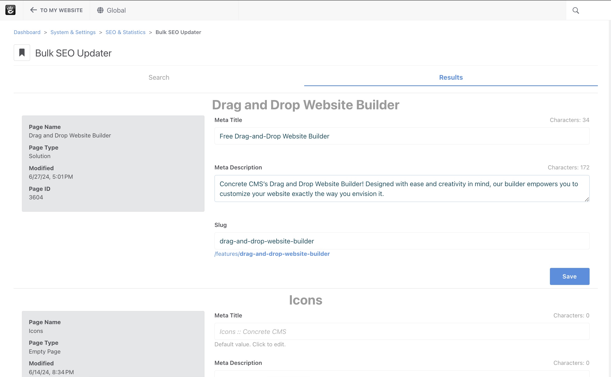Select the Slug input for drag-and-drop-website-builder
611x377 pixels.
coord(402,241)
